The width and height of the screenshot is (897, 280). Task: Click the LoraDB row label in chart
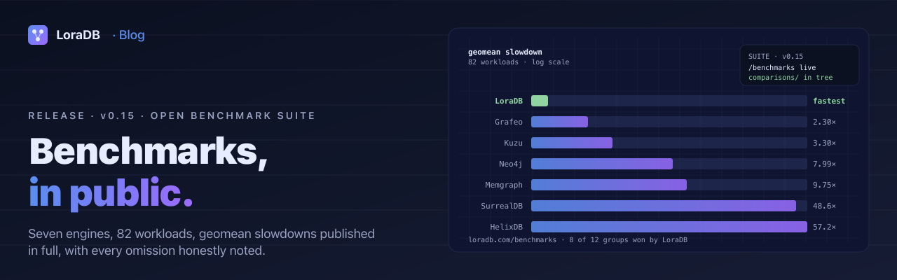509,101
